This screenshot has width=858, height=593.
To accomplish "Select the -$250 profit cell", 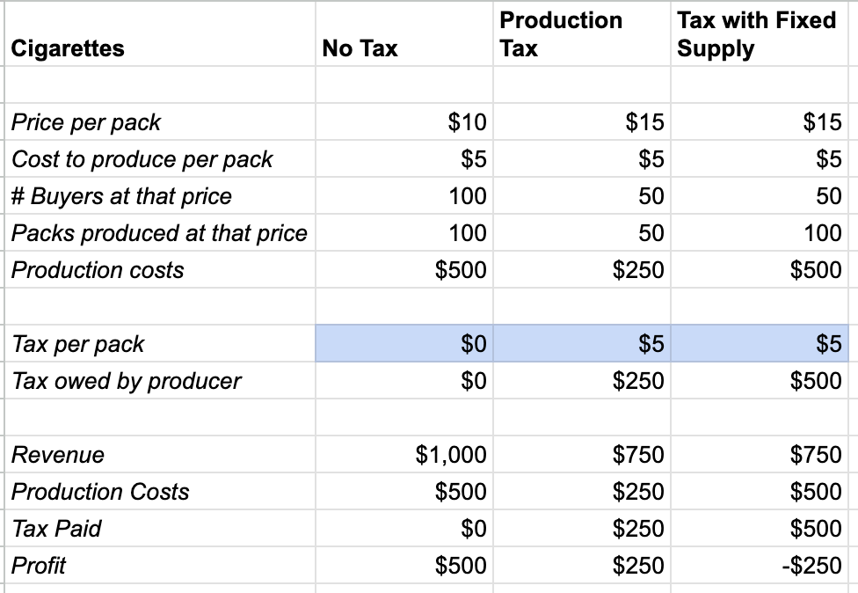I will click(x=760, y=565).
